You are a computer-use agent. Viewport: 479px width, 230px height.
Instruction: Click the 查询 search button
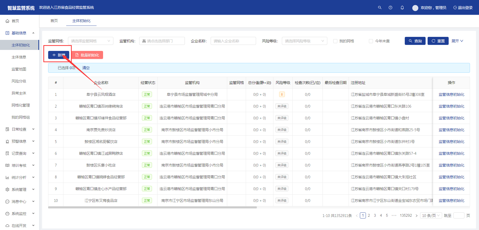coord(415,41)
